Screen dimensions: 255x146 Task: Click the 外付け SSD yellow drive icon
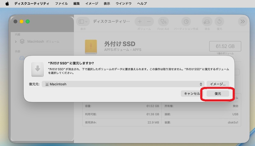[x=91, y=47]
